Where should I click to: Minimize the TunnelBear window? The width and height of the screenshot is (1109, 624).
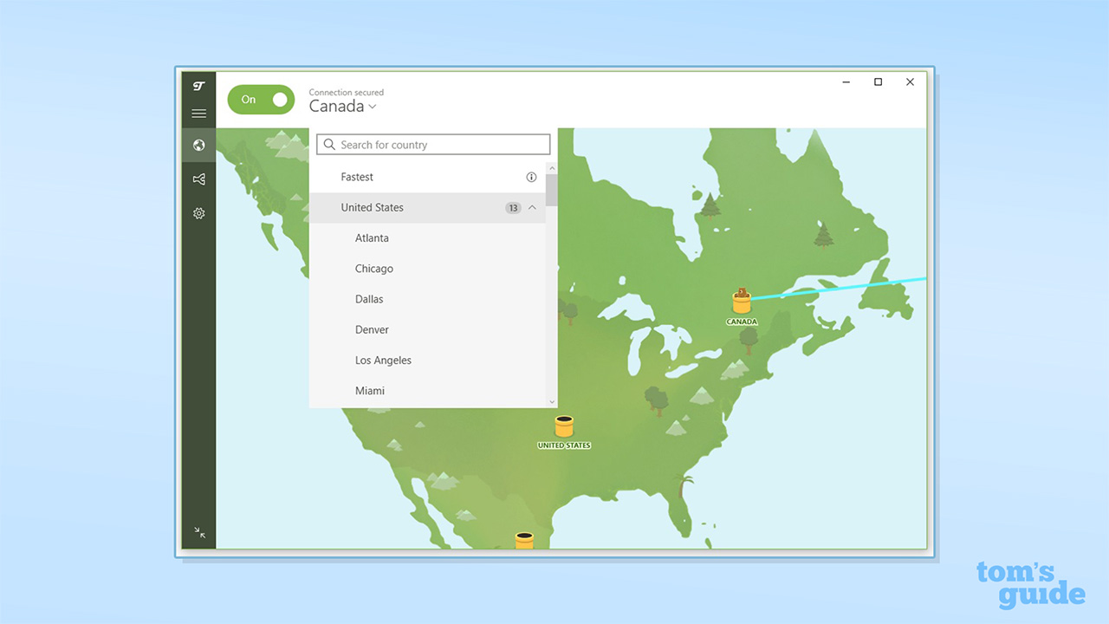(x=846, y=82)
